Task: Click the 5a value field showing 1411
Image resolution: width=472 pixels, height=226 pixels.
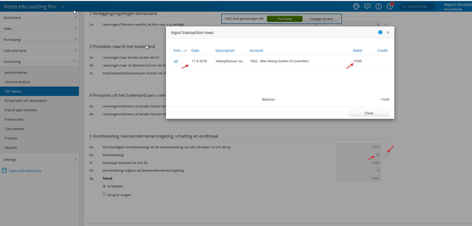Action: click(x=359, y=147)
